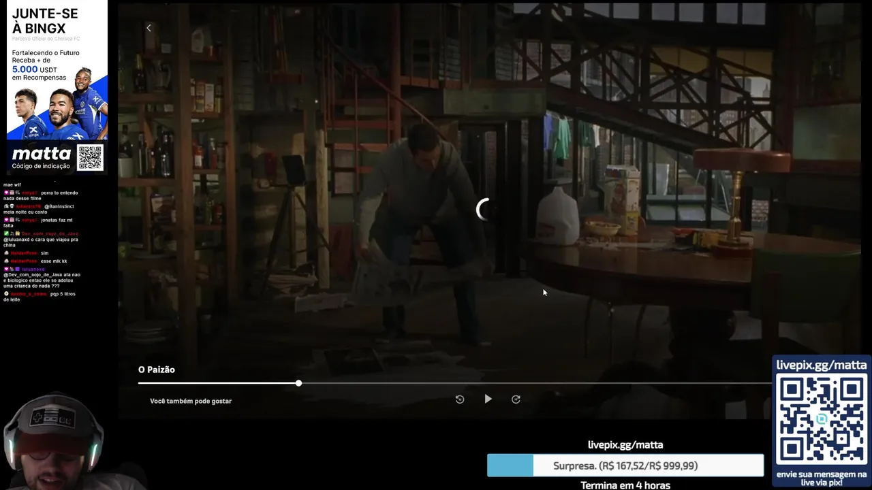Viewport: 872px width, 490px height.
Task: Click the "envie sua mensagem na live via pix!" caption
Action: click(x=821, y=478)
